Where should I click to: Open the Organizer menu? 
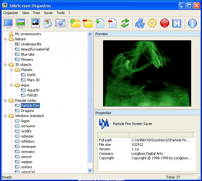[x=11, y=13]
